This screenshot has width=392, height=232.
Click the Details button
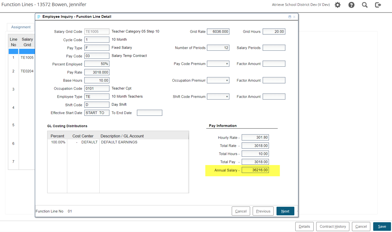click(x=304, y=226)
